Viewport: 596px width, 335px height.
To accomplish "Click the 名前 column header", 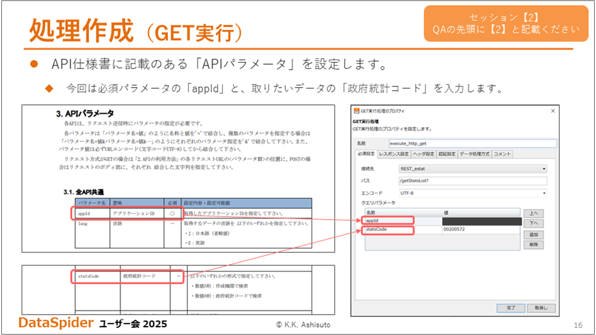I will (x=404, y=213).
